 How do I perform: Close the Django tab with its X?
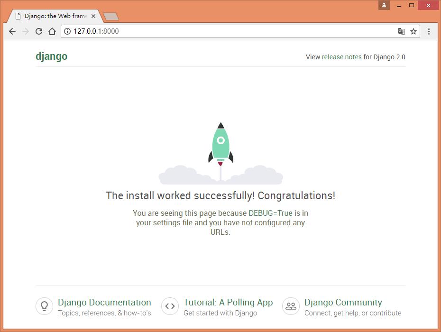pos(93,16)
